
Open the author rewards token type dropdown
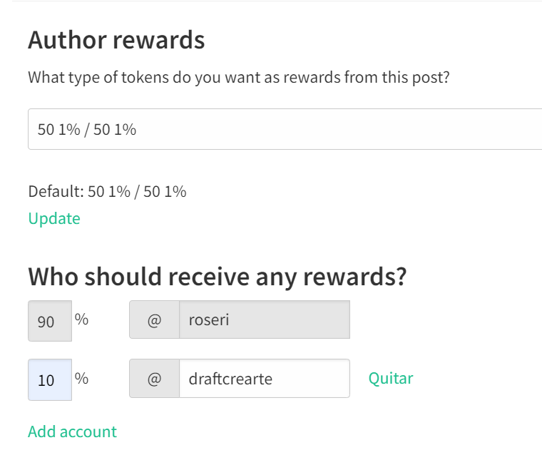tap(285, 129)
